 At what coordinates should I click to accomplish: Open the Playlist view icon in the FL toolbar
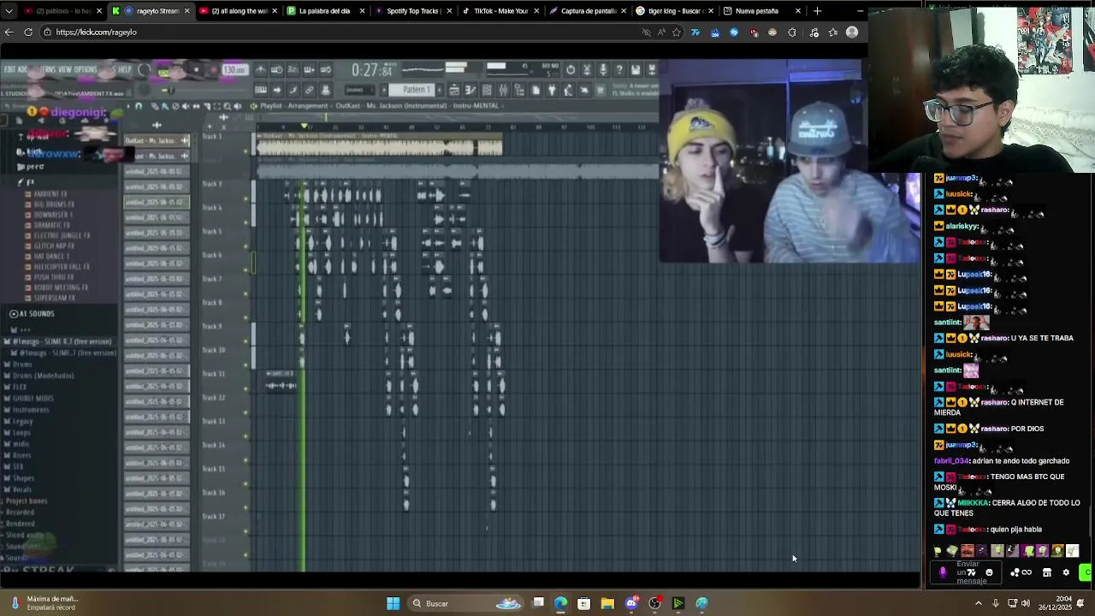click(x=453, y=90)
